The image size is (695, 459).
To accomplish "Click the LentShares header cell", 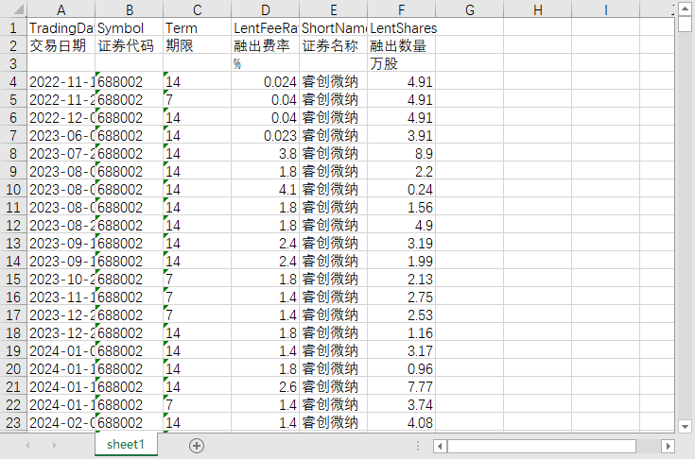I will 402,28.
